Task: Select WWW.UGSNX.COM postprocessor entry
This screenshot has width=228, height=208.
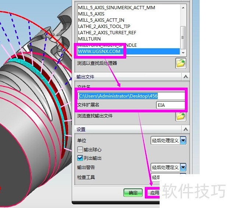Action: 99,51
